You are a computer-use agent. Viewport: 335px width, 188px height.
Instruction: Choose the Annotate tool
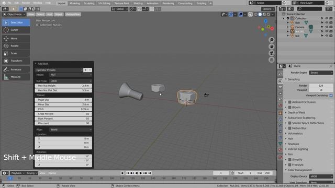coord(16,69)
